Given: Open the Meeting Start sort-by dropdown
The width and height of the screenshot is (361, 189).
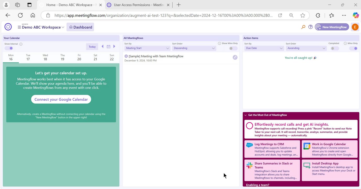Looking at the screenshot, I should (x=147, y=48).
